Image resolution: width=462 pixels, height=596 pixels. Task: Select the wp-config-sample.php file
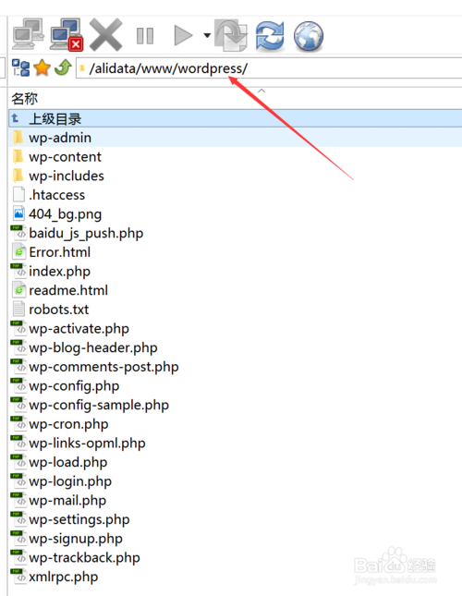(99, 405)
